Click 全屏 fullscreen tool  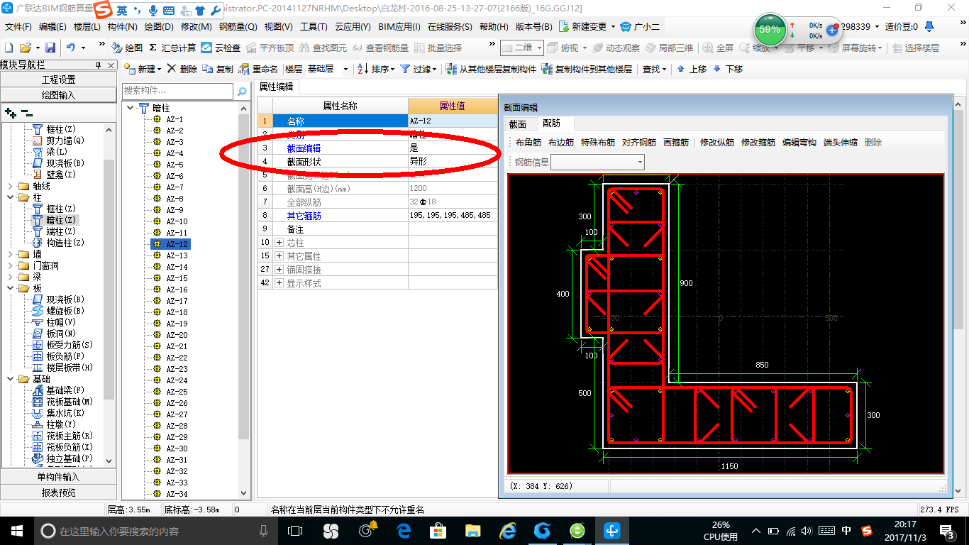point(719,48)
